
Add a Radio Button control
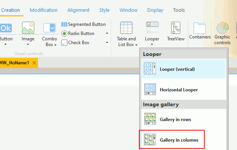(x=78, y=34)
